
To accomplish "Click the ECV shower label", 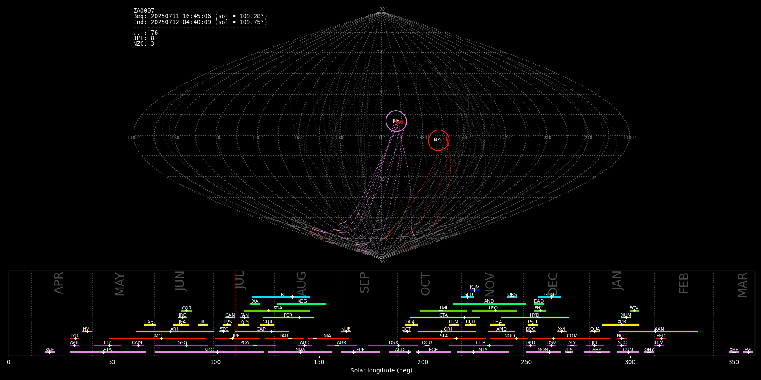I will 634,308.
